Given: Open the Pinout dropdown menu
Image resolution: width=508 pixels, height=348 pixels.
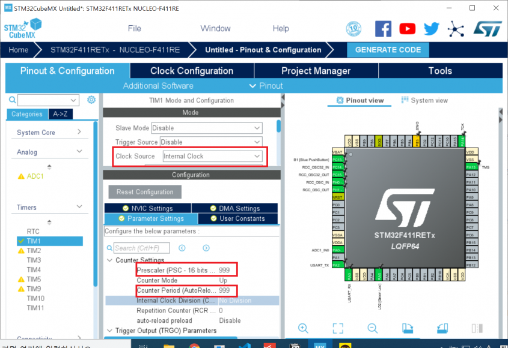Looking at the screenshot, I should [266, 86].
